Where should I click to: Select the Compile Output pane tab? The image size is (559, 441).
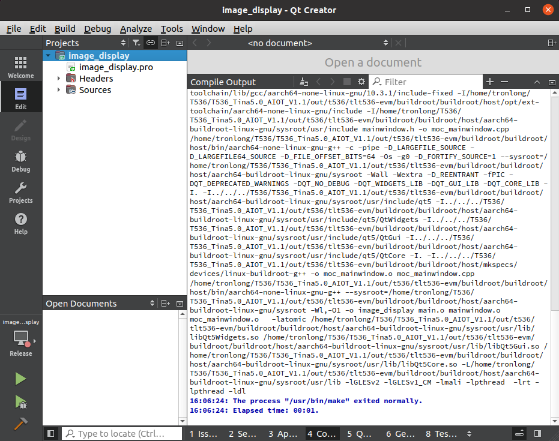point(322,434)
